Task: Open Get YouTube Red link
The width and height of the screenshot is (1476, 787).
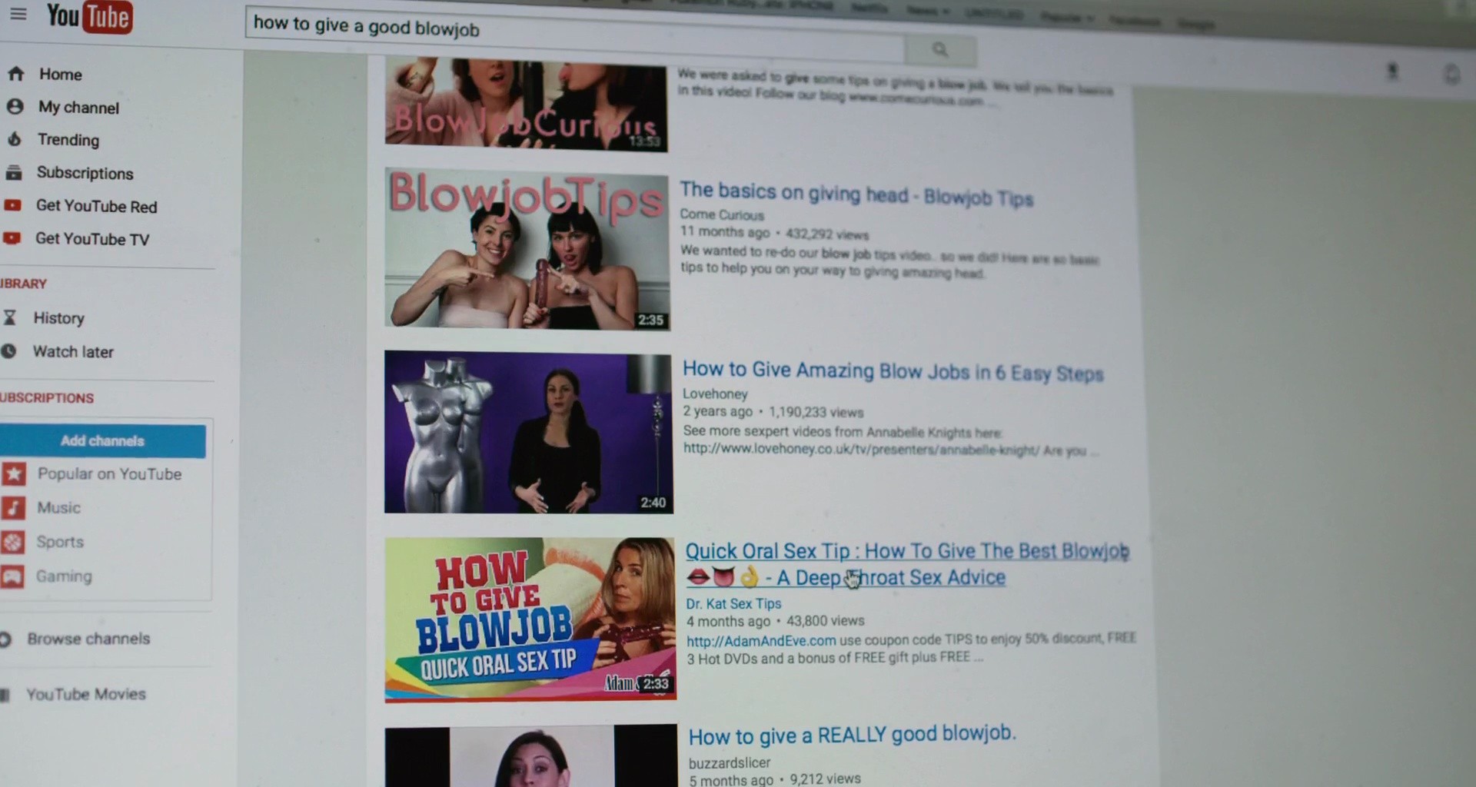Action: 96,206
